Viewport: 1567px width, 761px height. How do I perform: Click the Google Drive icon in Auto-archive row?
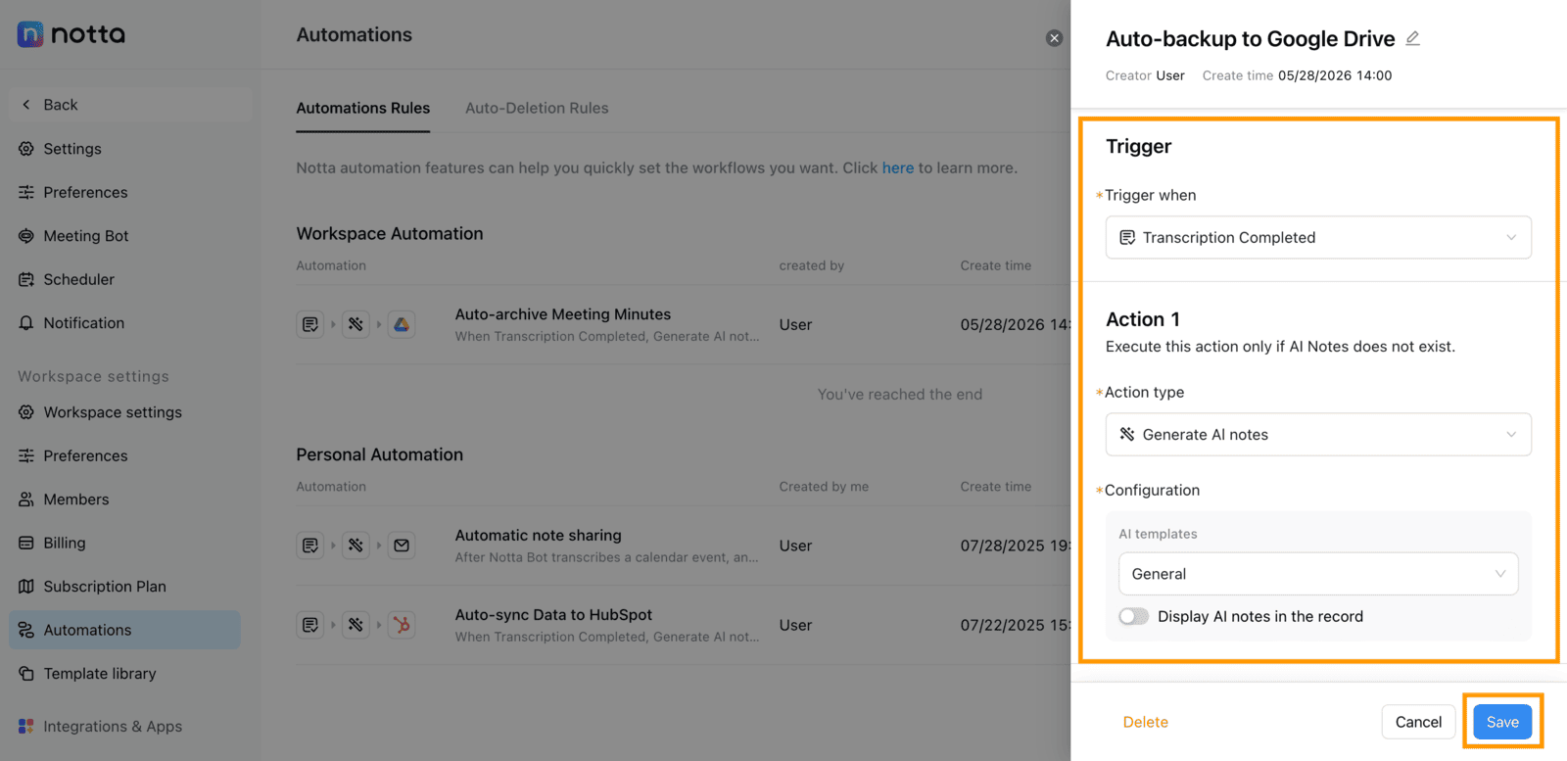[x=402, y=324]
